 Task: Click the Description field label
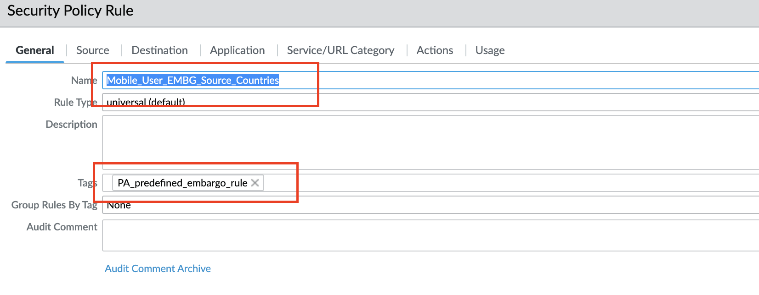coord(71,125)
